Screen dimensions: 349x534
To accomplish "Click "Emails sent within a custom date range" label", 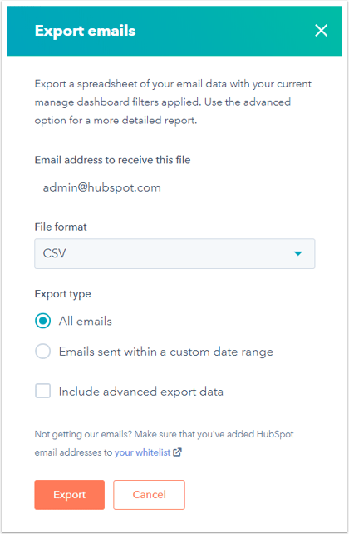I will pyautogui.click(x=166, y=352).
